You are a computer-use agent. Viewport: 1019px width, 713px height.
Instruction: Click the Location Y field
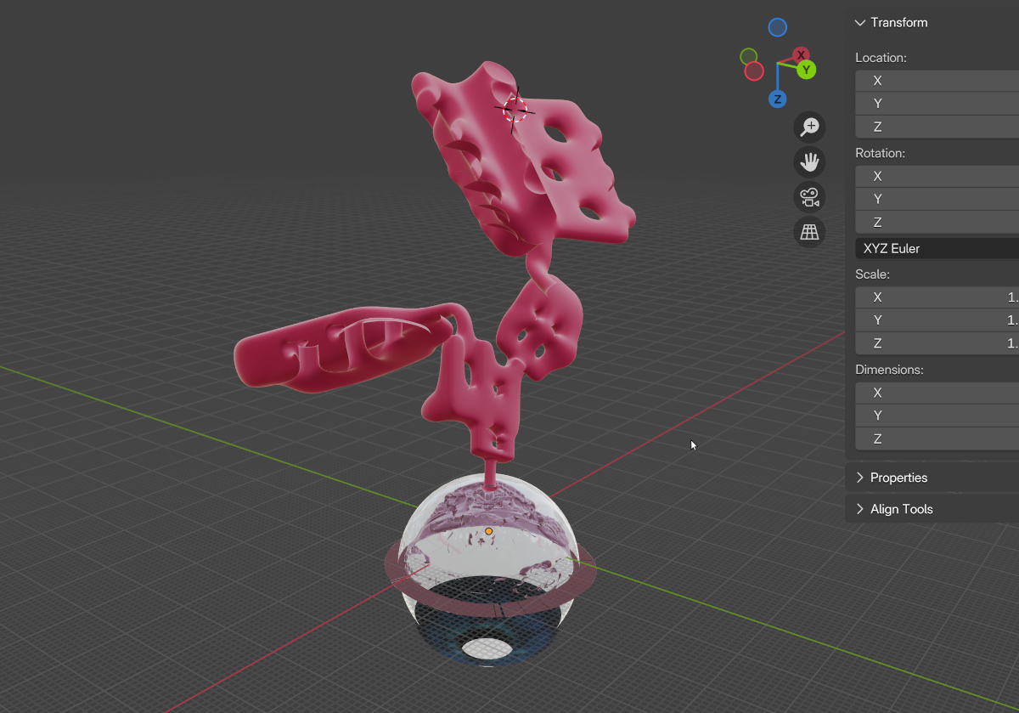(937, 104)
